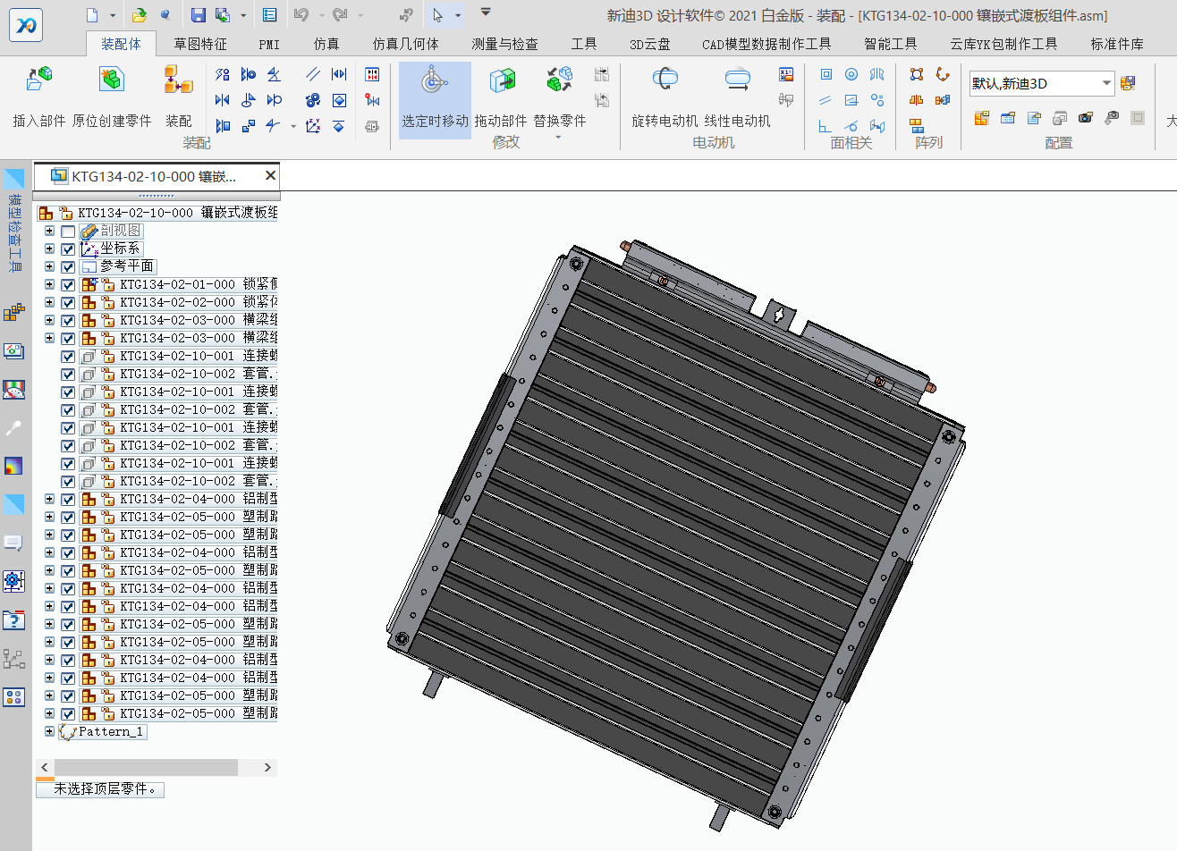Image resolution: width=1177 pixels, height=851 pixels.
Task: Switch to the PMI ribbon tab
Action: pyautogui.click(x=269, y=44)
